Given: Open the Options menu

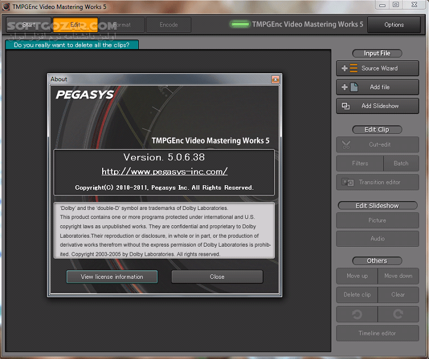Looking at the screenshot, I should tap(394, 25).
